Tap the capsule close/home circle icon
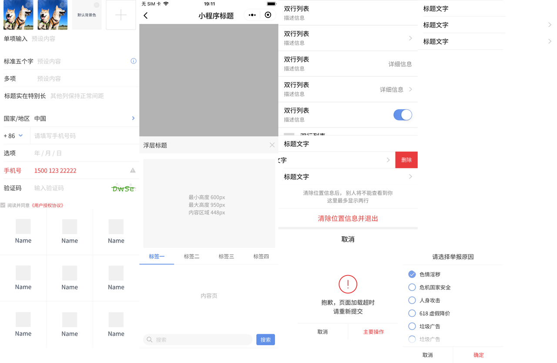 [268, 15]
